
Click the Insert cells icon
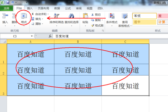point(5,16)
